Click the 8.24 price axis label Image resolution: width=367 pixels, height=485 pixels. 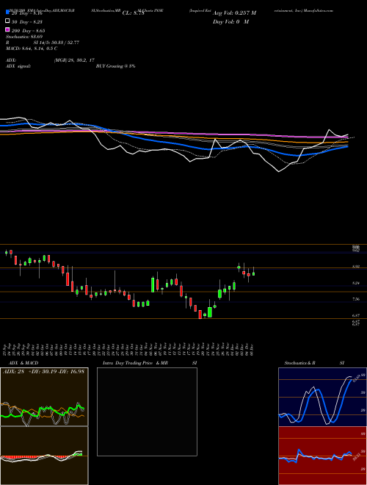(x=355, y=283)
